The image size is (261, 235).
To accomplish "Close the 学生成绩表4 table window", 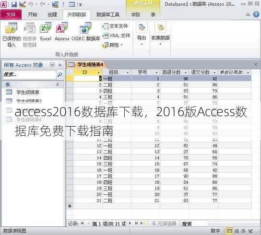I will [256, 64].
